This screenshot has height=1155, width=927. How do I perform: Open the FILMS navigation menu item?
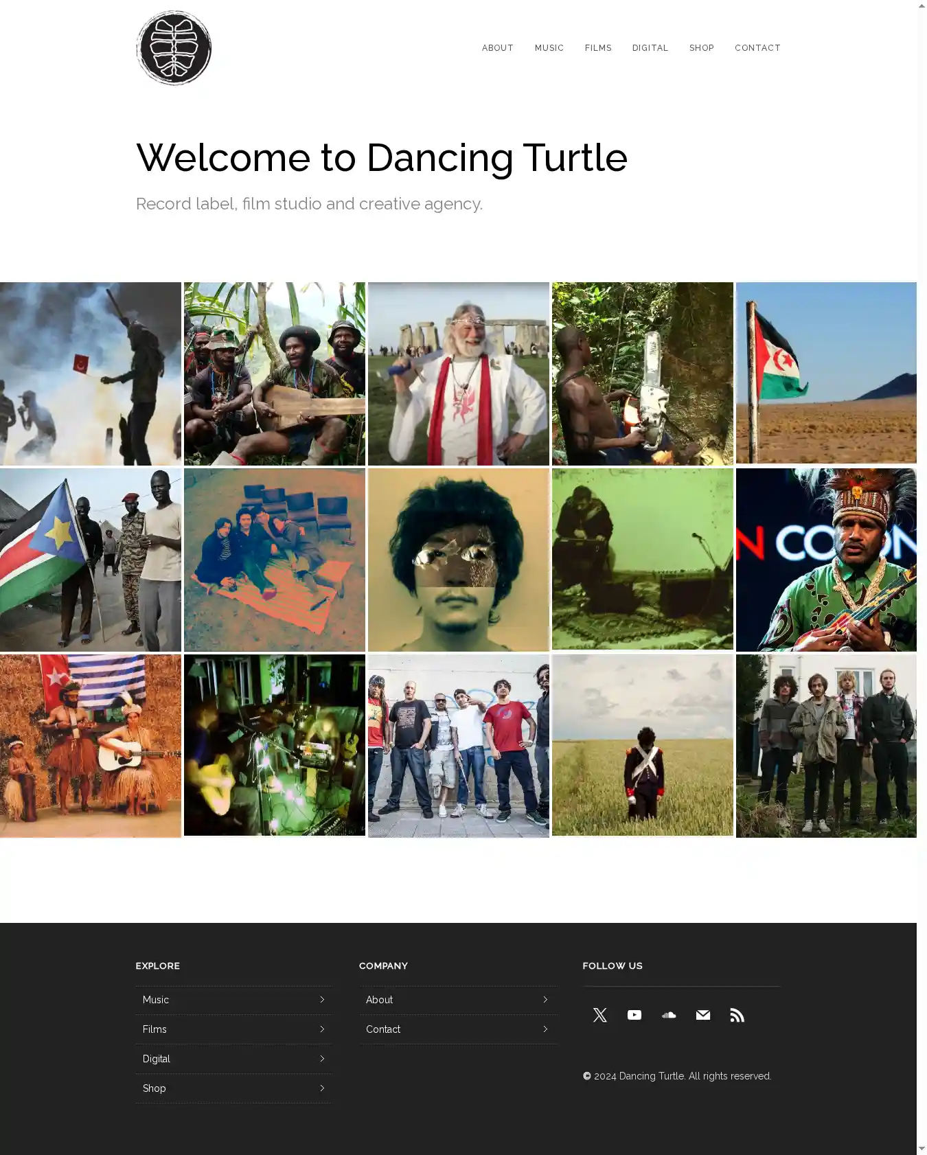pos(598,48)
